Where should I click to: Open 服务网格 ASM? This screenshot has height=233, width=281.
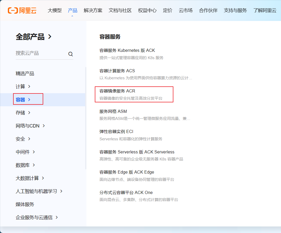113,112
